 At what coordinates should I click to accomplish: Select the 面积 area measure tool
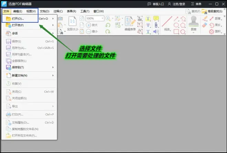click(x=216, y=31)
